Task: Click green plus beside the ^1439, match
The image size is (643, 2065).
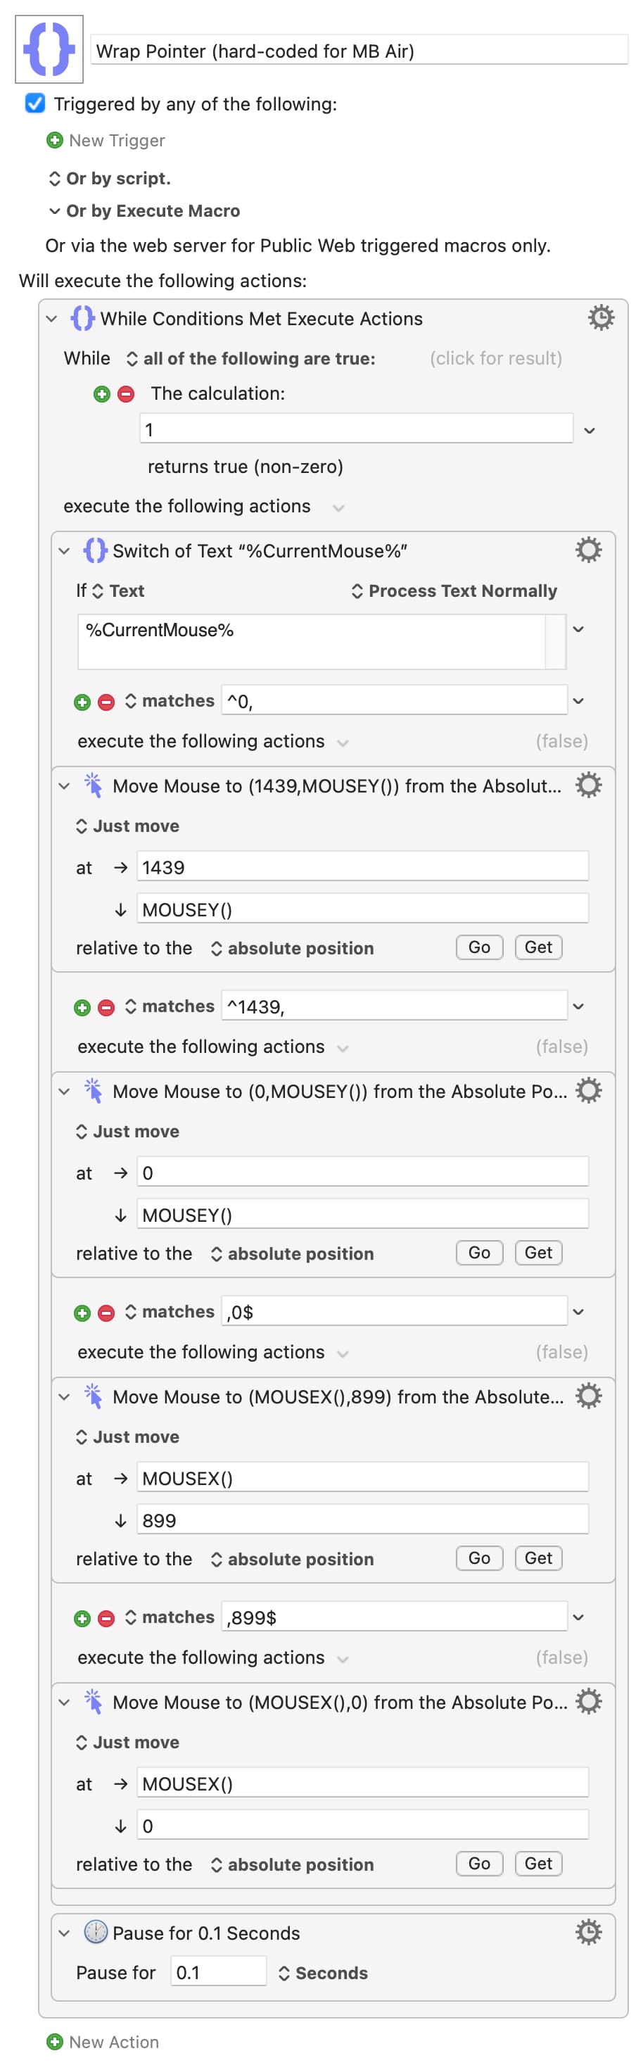Action: (82, 1007)
